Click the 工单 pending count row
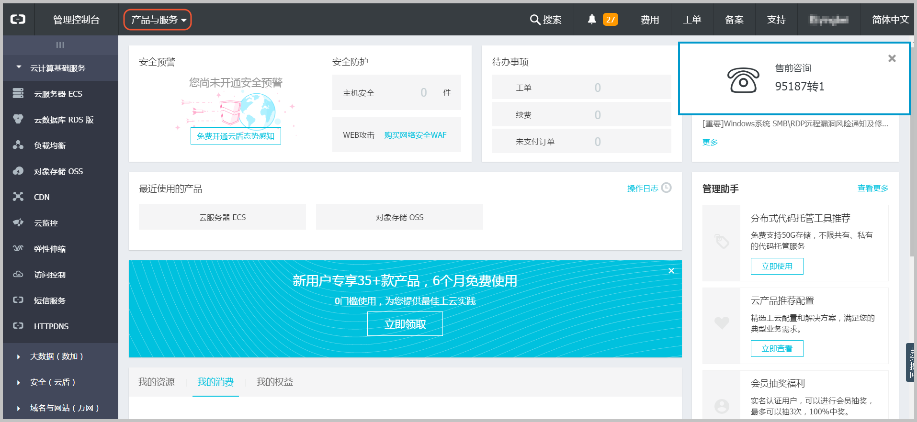Viewport: 917px width, 422px height. click(581, 87)
